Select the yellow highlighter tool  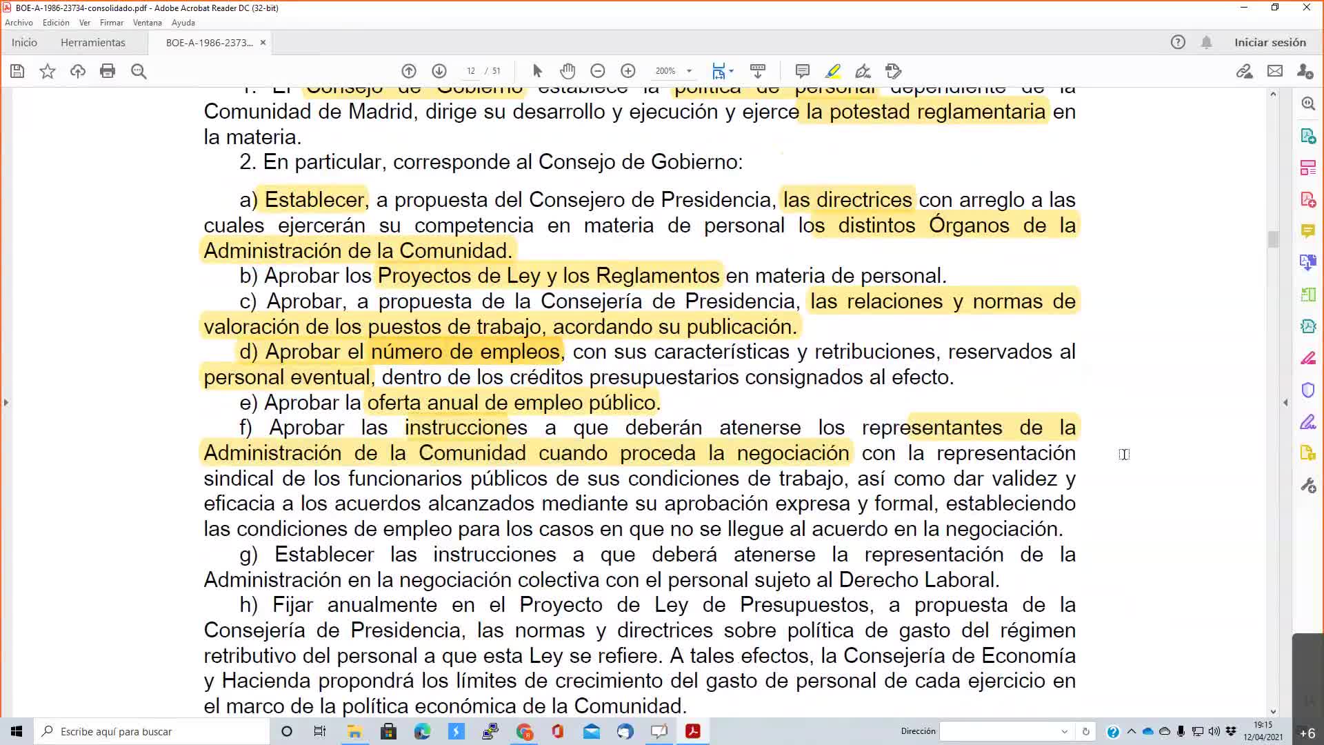[x=833, y=71]
